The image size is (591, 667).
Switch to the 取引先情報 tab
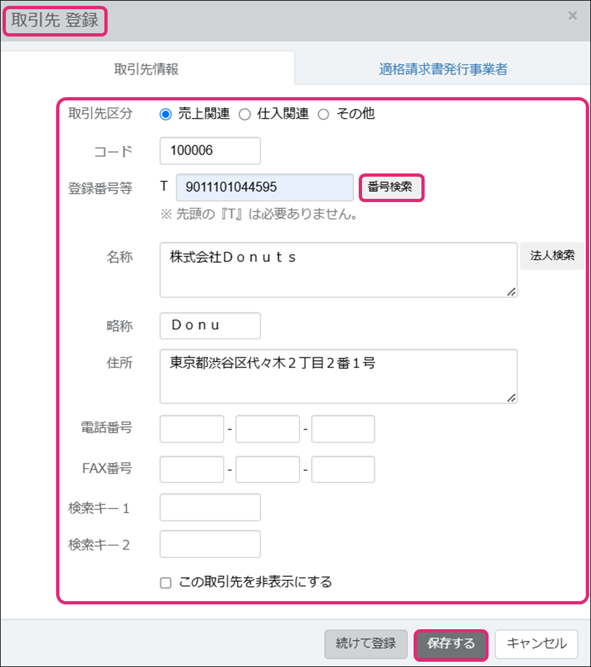coord(147,69)
